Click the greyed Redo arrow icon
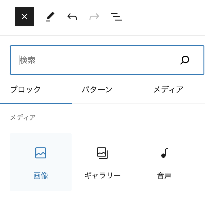This screenshot has width=205, height=201. (94, 17)
